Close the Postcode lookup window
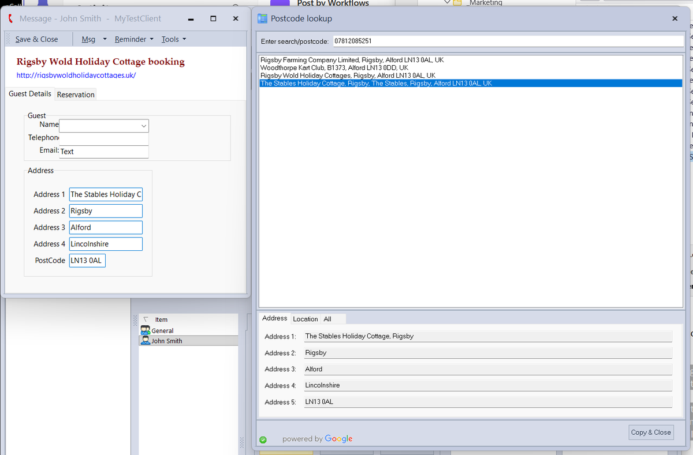This screenshot has width=693, height=455. (x=675, y=18)
